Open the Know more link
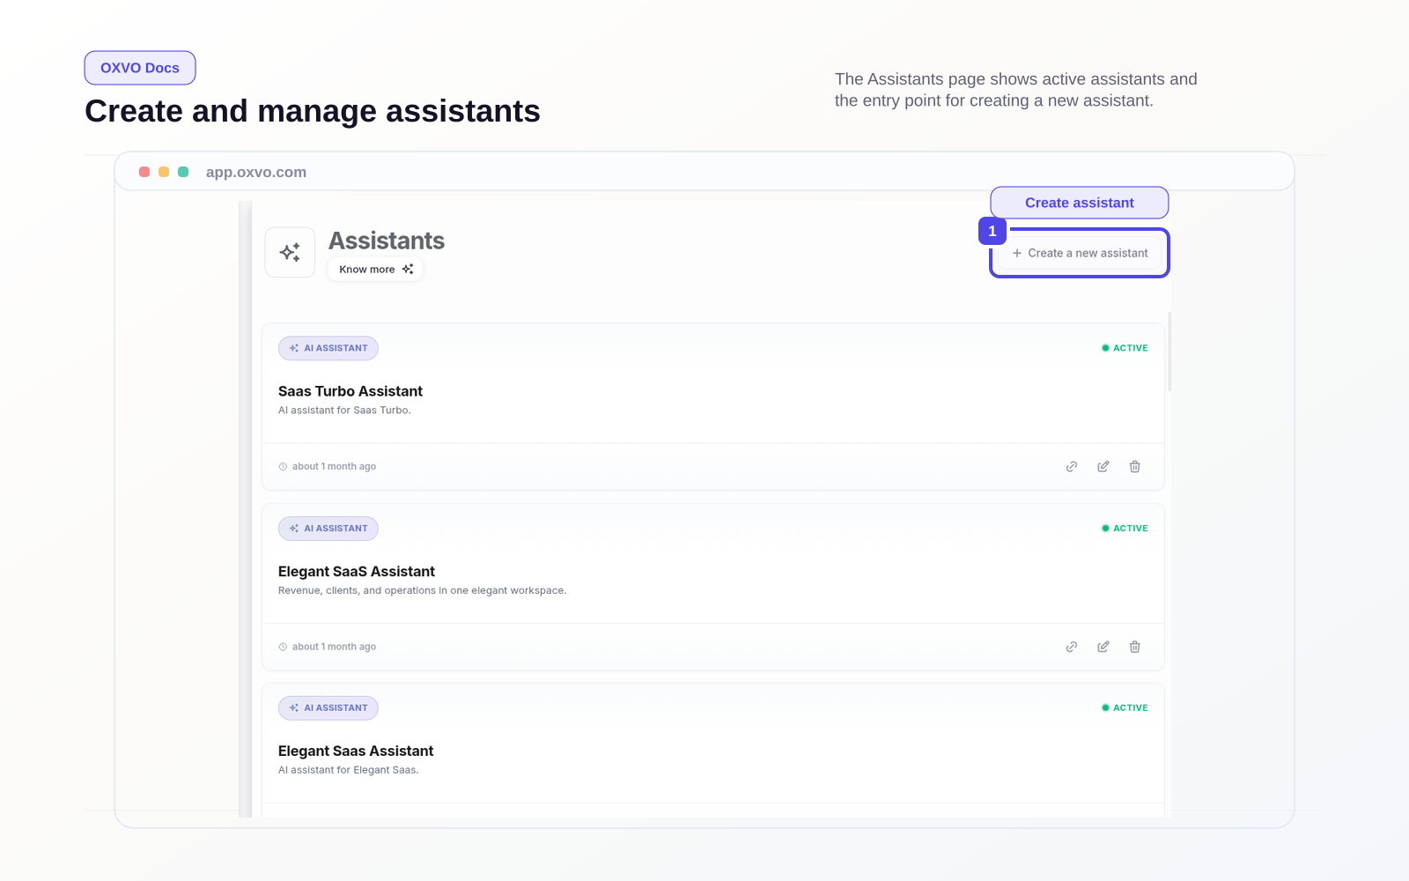The image size is (1409, 881). pyautogui.click(x=375, y=270)
